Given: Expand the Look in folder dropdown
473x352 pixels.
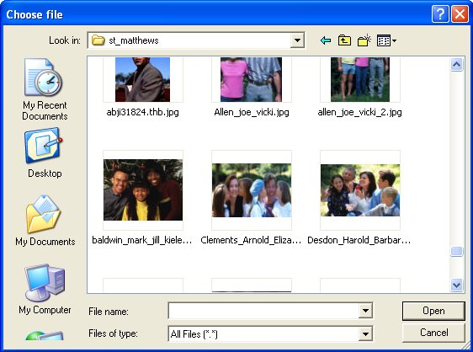Looking at the screenshot, I should coord(297,40).
